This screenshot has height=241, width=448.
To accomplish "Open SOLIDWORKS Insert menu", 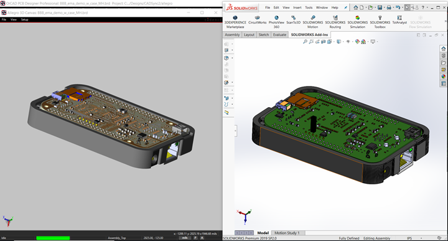I will (297, 7).
